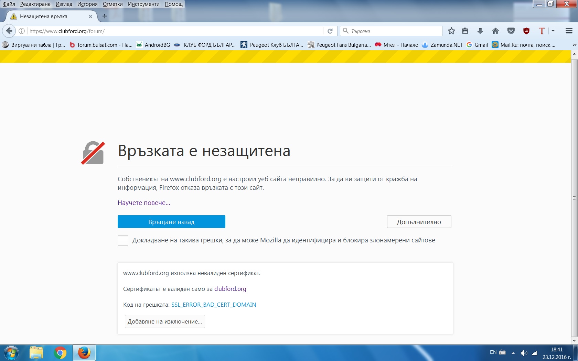Click the site info icon in address bar
Image resolution: width=578 pixels, height=361 pixels.
(x=22, y=31)
